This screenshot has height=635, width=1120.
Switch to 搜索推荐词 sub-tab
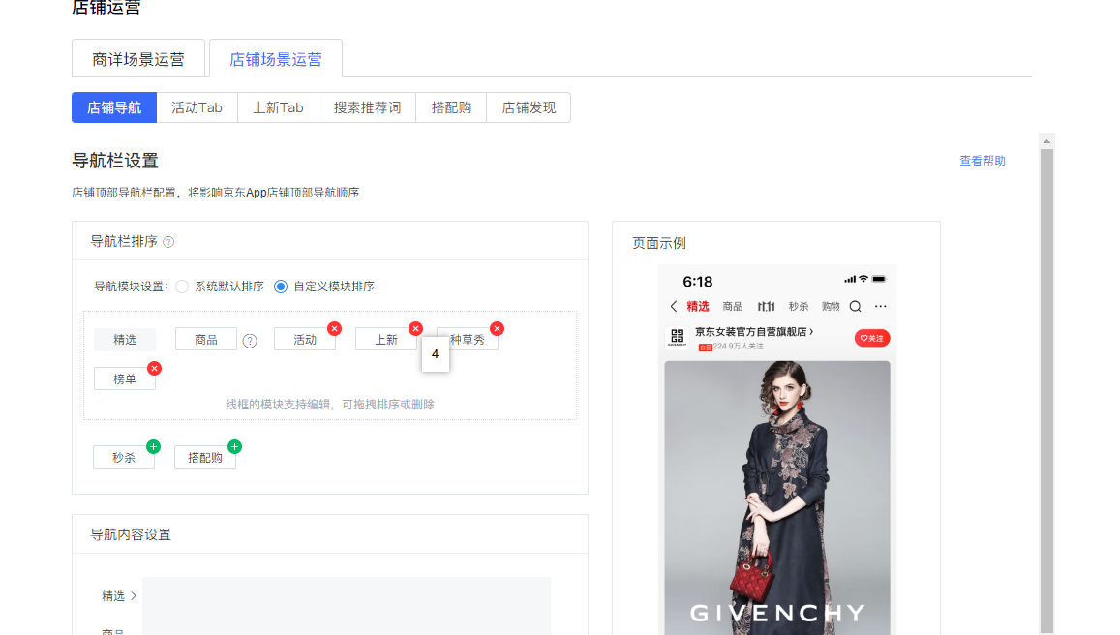point(367,107)
